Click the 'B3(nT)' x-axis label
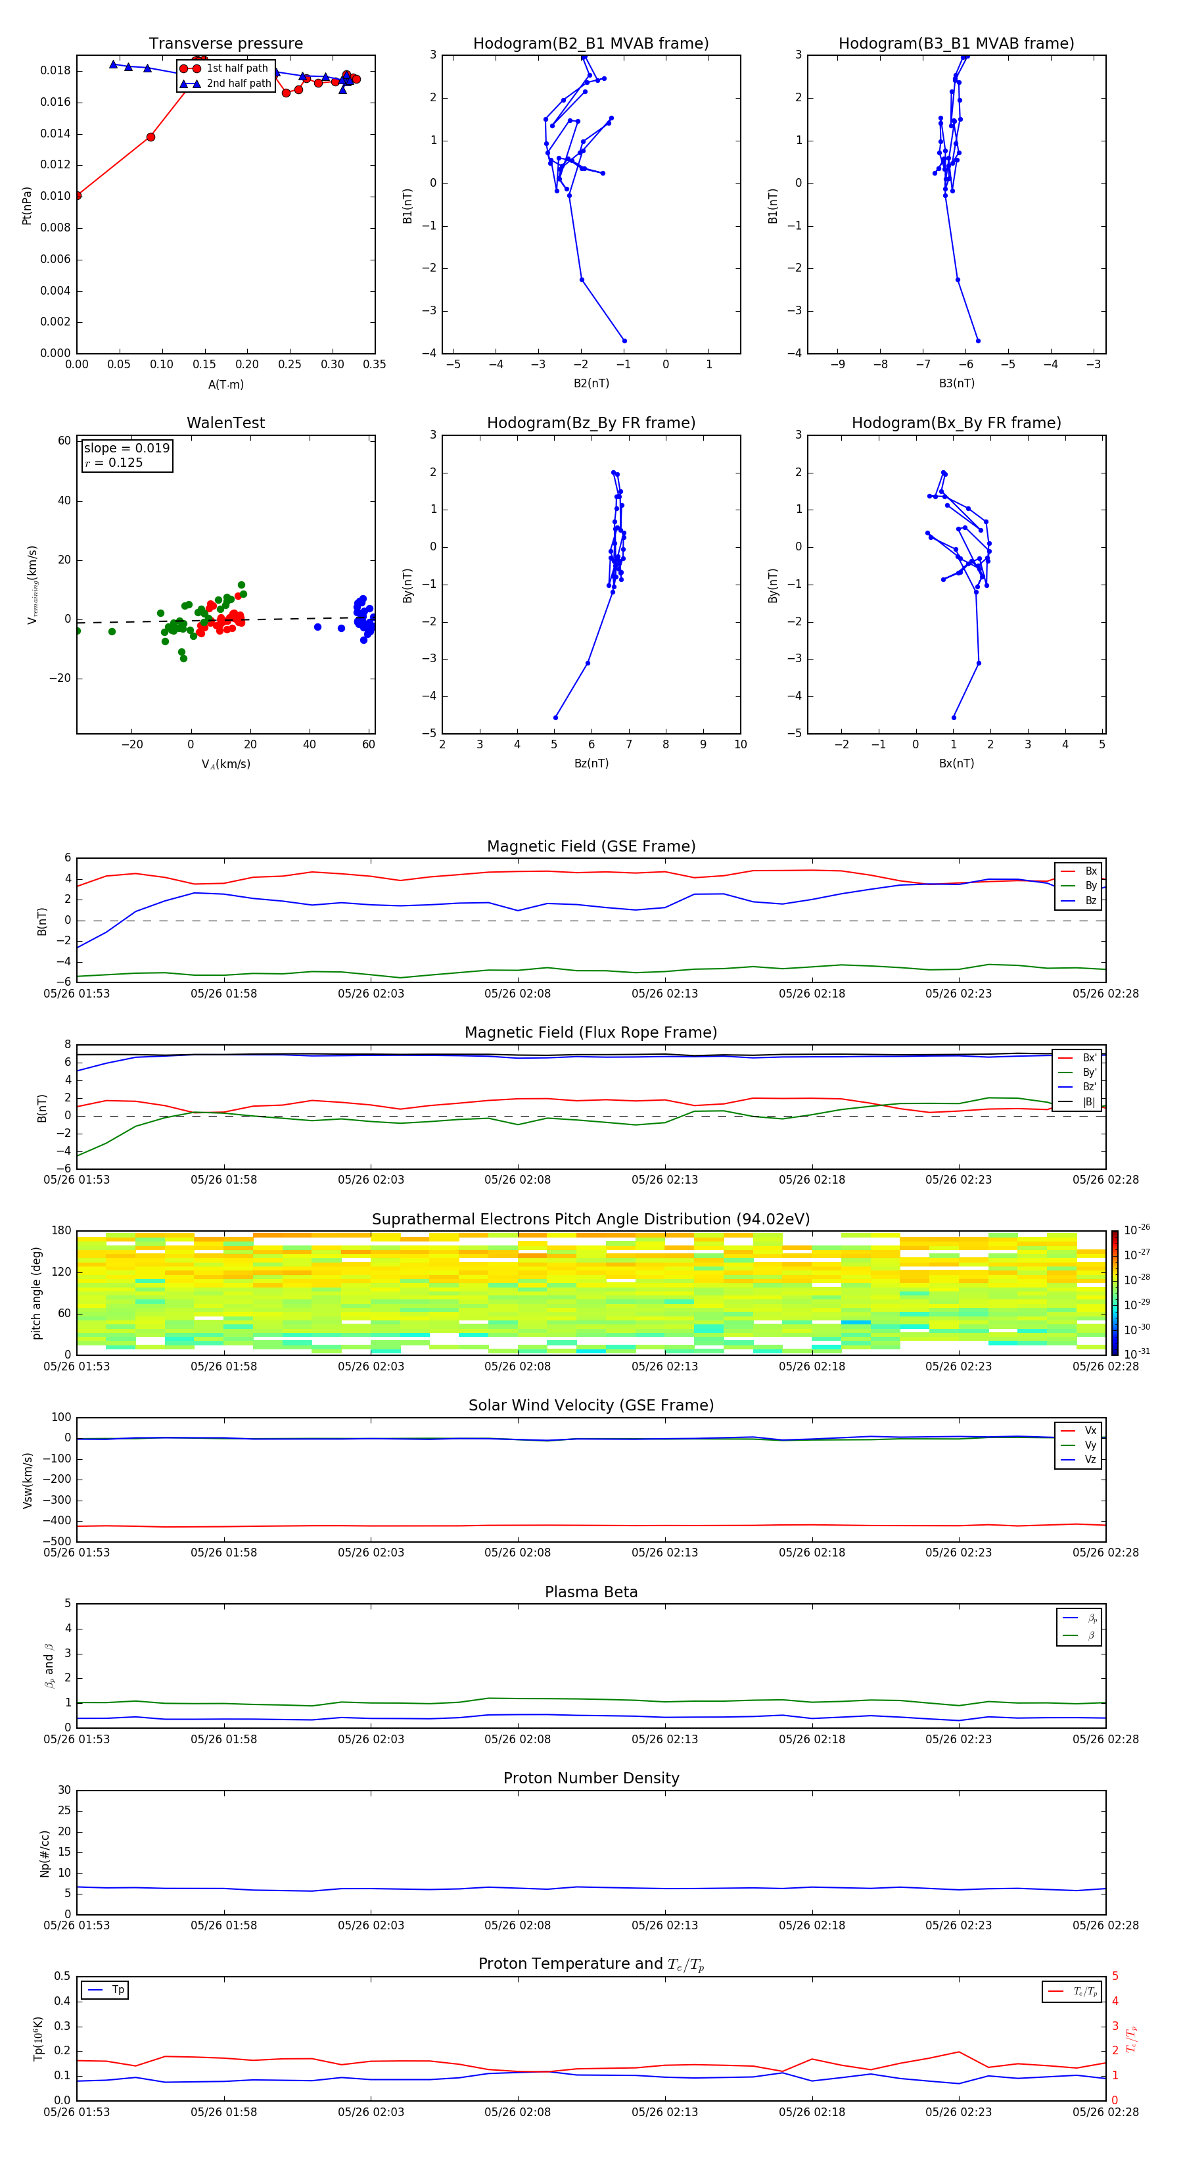 [956, 383]
